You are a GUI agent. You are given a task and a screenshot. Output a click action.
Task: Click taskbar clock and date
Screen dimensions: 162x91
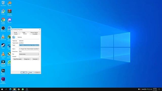tap(155, 89)
